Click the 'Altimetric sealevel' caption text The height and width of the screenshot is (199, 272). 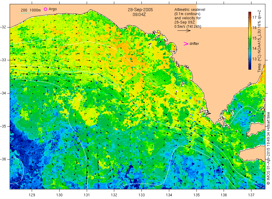190,10
